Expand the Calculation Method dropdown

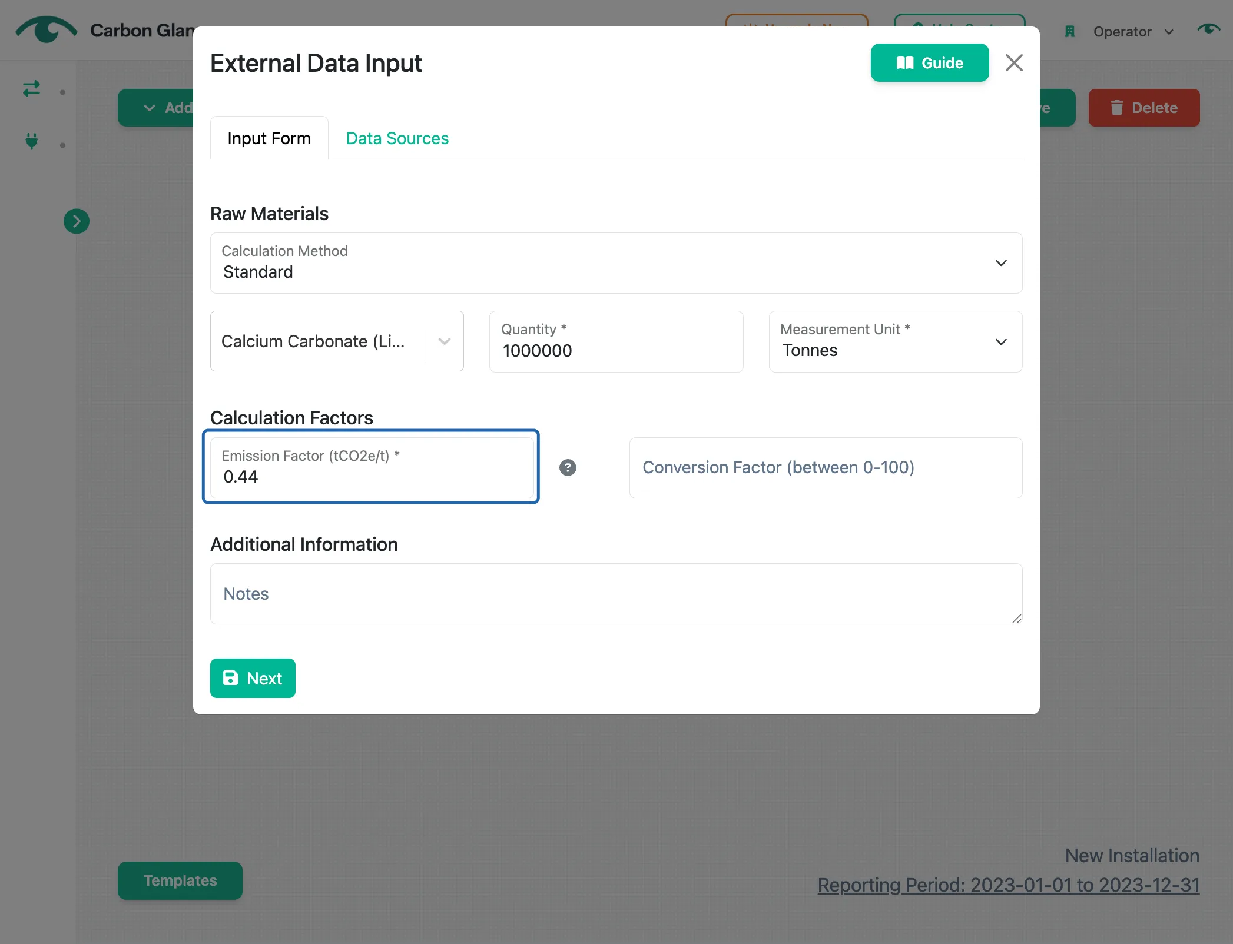(616, 263)
